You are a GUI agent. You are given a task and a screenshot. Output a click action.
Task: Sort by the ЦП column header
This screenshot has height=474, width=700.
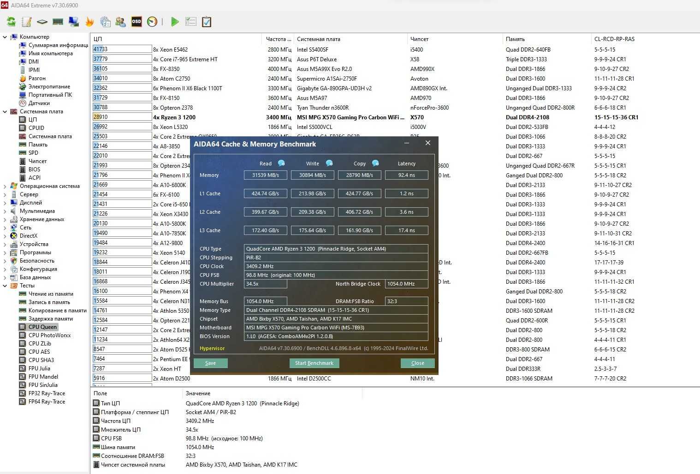176,39
